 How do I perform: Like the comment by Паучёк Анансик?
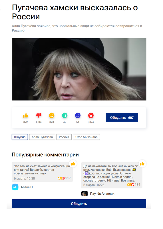tap(142, 164)
